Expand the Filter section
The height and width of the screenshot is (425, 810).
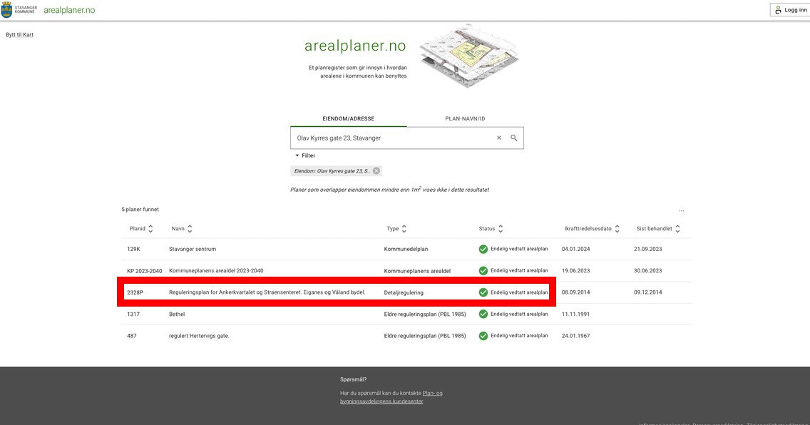[305, 155]
